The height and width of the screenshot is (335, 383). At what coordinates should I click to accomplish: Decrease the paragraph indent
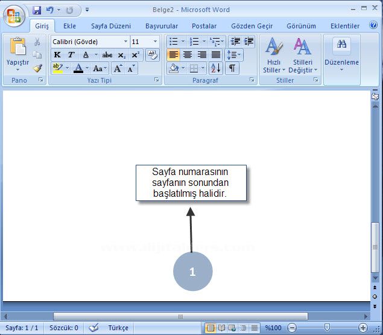point(235,41)
